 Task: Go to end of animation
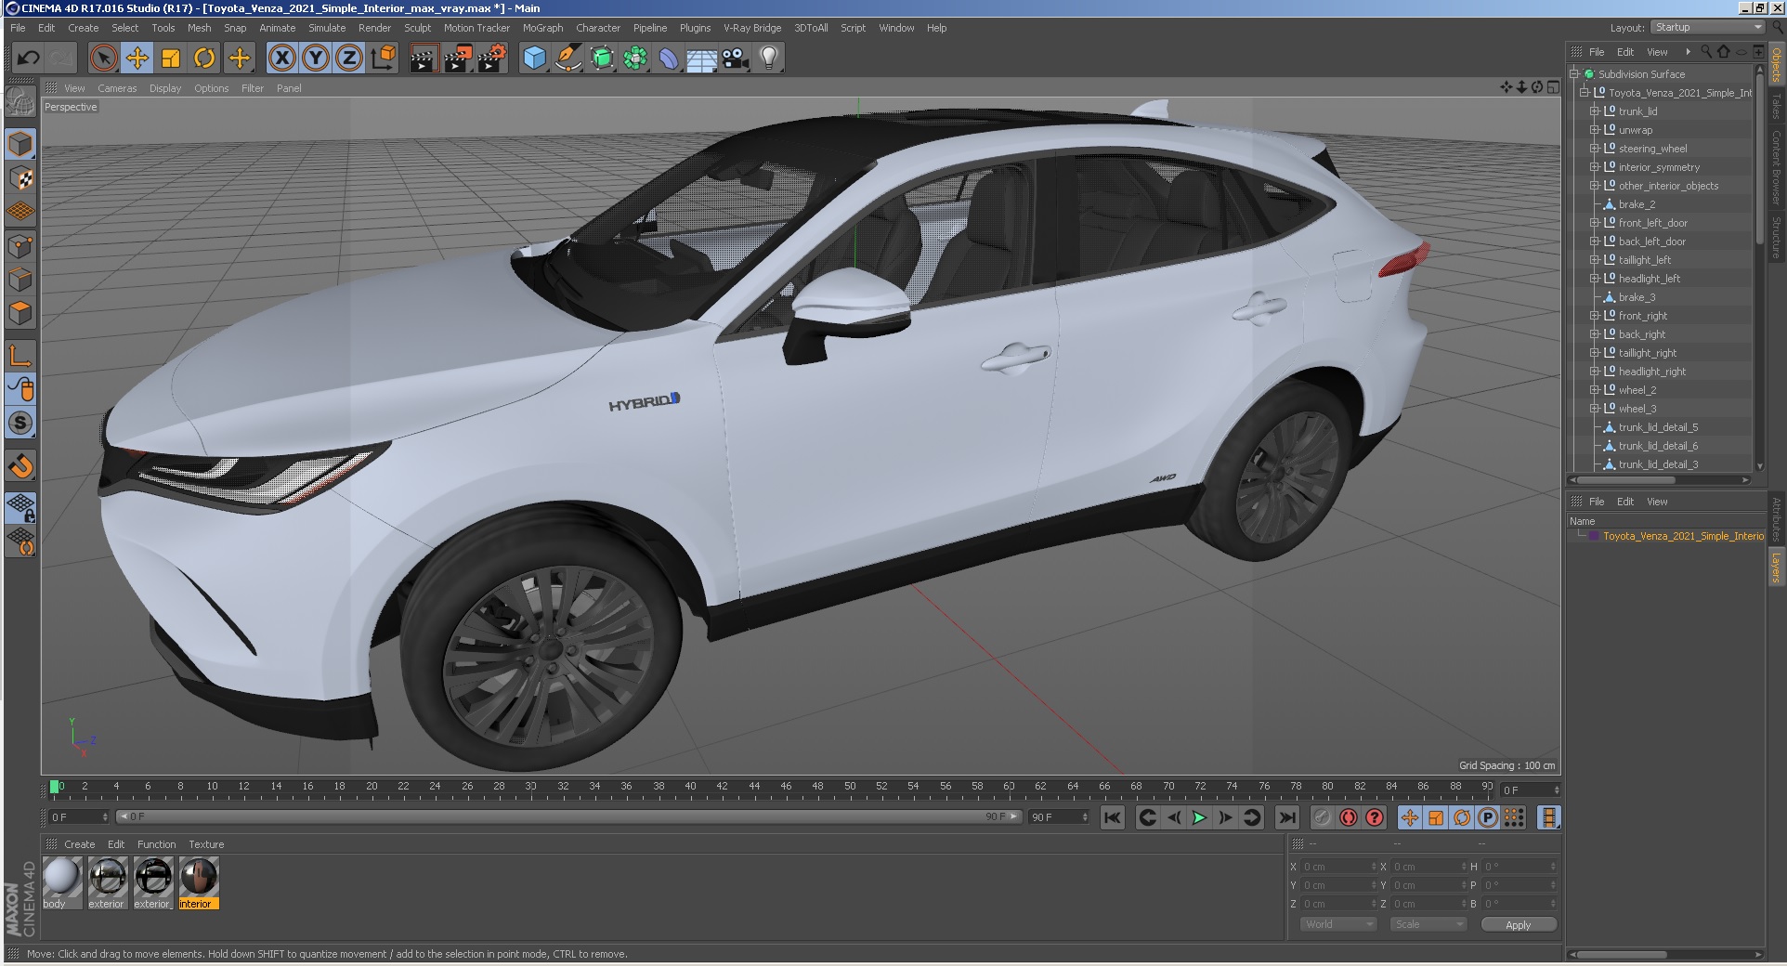coord(1286,817)
